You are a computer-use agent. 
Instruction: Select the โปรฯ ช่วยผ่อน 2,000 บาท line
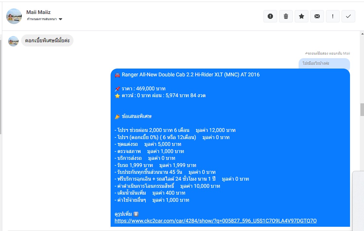(175, 130)
